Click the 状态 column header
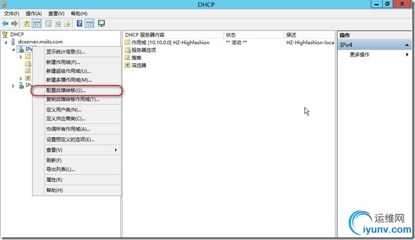415x240 pixels. [x=254, y=35]
